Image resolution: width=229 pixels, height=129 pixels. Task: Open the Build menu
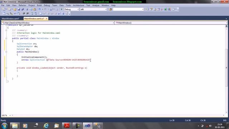39,5
